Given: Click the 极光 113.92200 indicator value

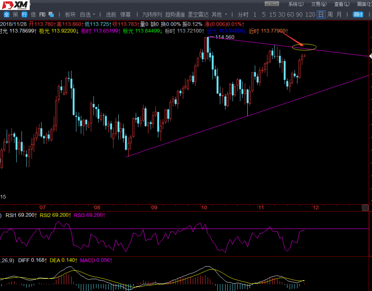Looking at the screenshot, I should pos(59,31).
